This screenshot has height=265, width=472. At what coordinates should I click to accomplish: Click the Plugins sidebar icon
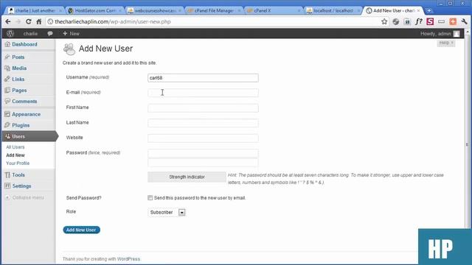(7, 125)
